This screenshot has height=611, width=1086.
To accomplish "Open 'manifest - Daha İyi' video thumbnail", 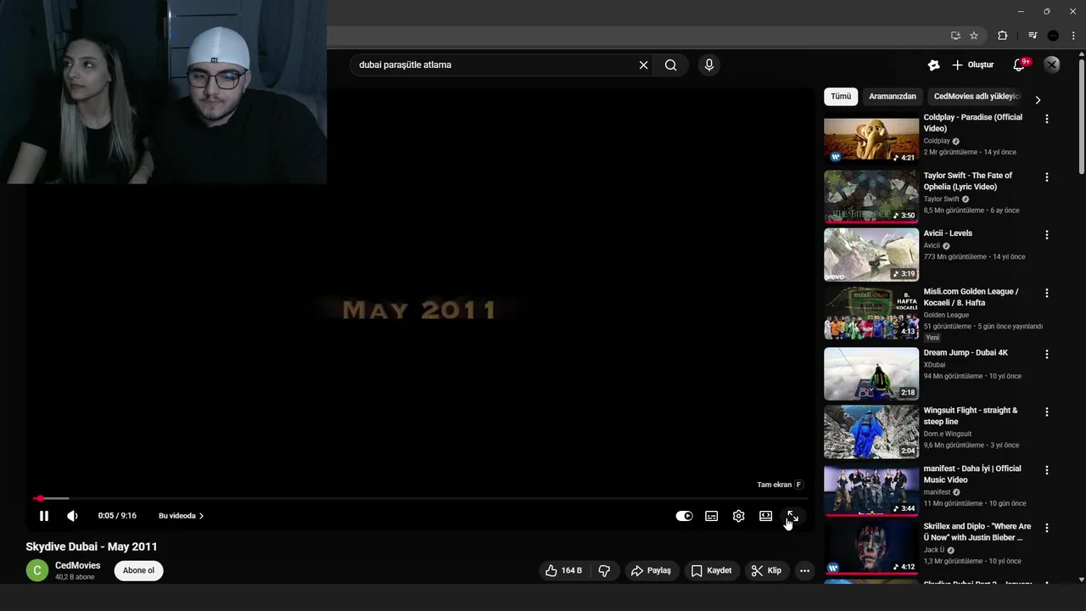I will click(x=870, y=490).
